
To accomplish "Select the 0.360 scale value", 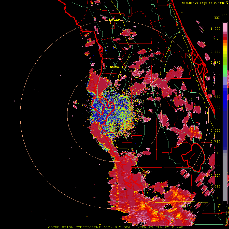I will point(216,164).
